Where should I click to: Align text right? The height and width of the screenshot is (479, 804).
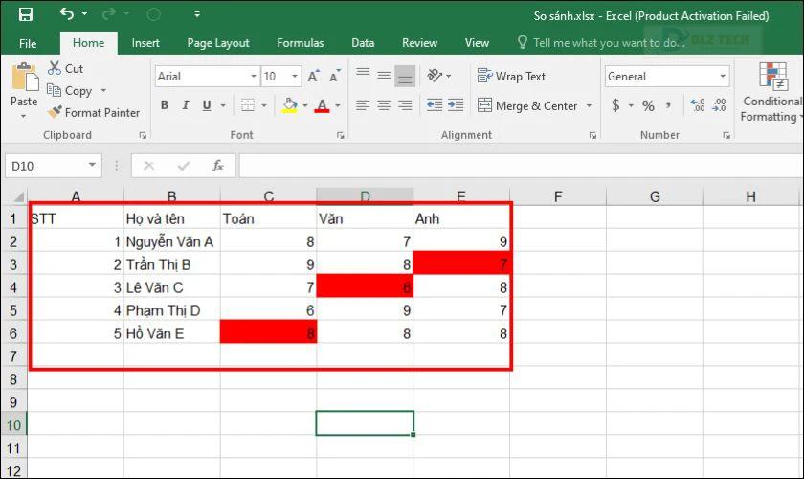pos(405,105)
